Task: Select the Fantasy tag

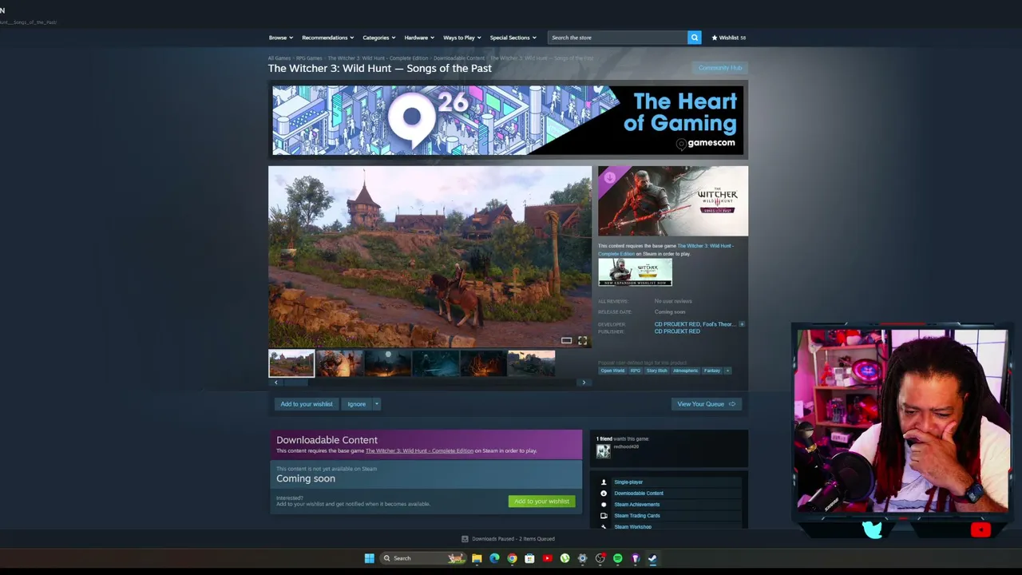Action: click(x=712, y=371)
